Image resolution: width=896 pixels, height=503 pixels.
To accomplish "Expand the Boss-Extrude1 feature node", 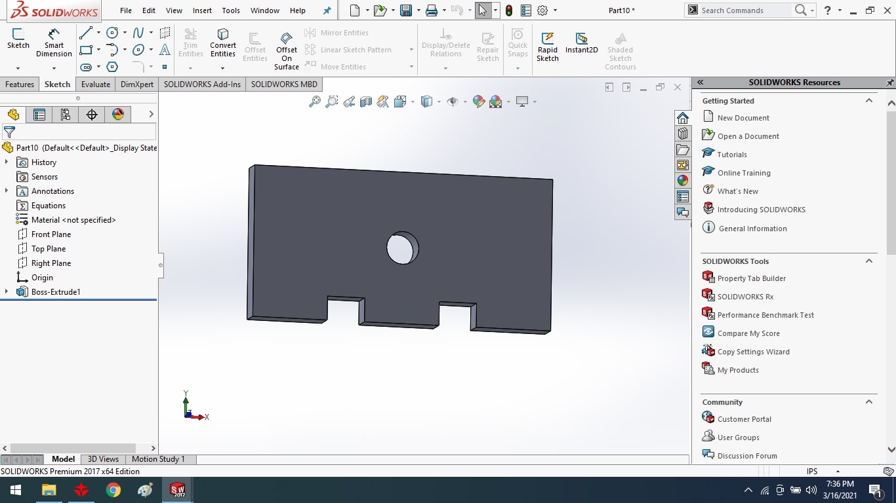I will (7, 291).
